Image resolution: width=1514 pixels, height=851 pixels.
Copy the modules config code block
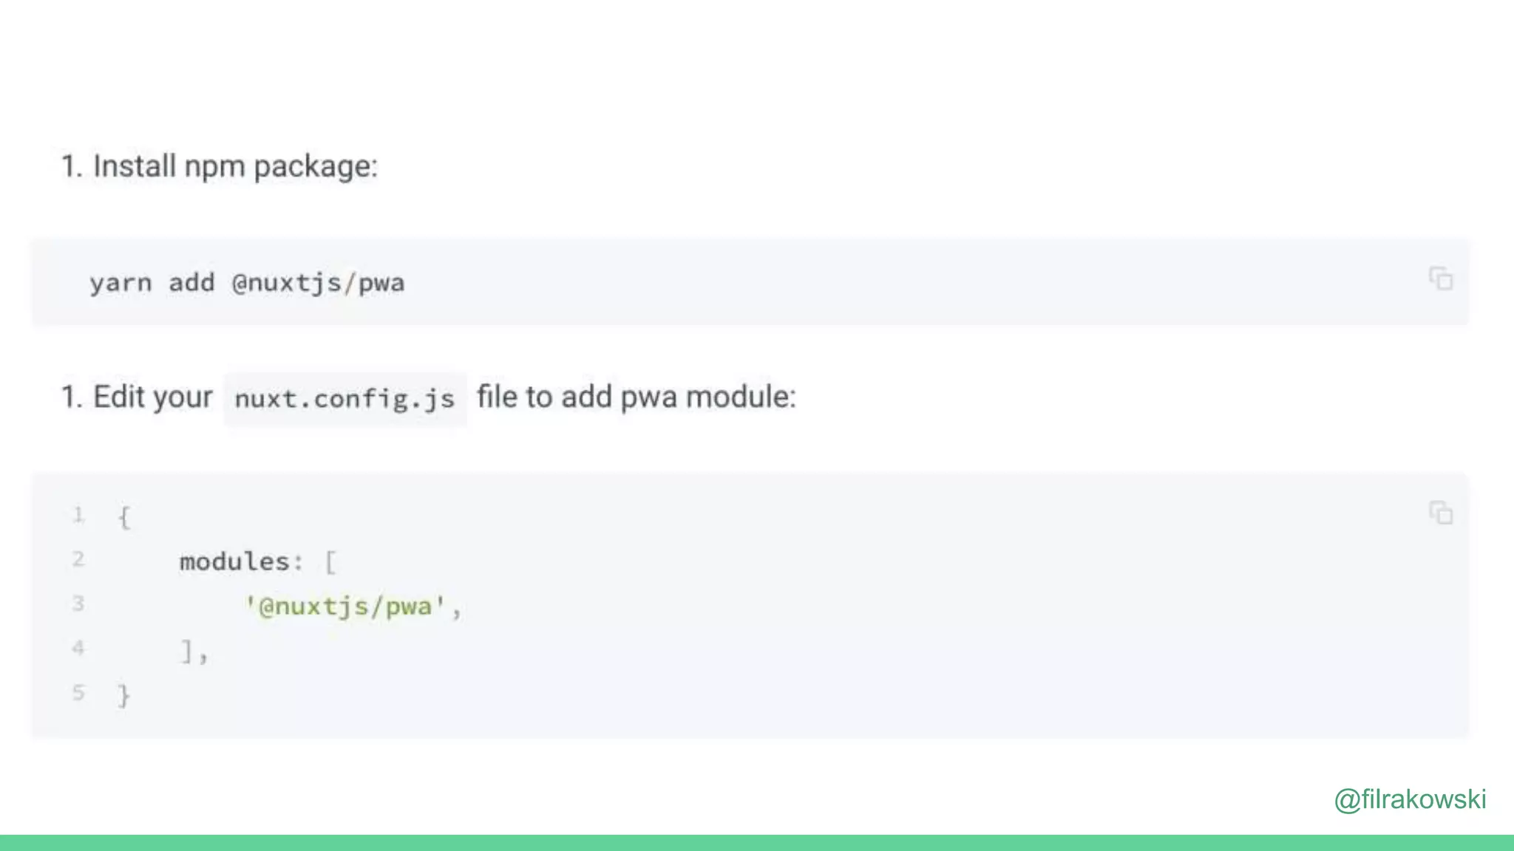click(1440, 513)
